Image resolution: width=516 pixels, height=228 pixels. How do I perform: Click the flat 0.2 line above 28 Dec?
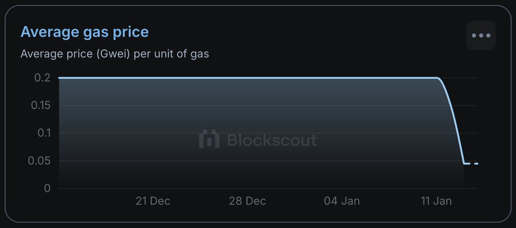[247, 78]
